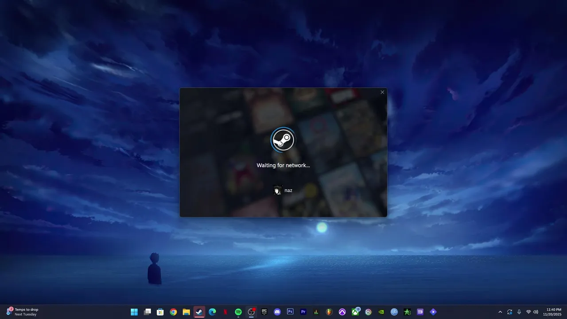The width and height of the screenshot is (567, 319).
Task: Click the sync status tray icon
Action: (510, 312)
